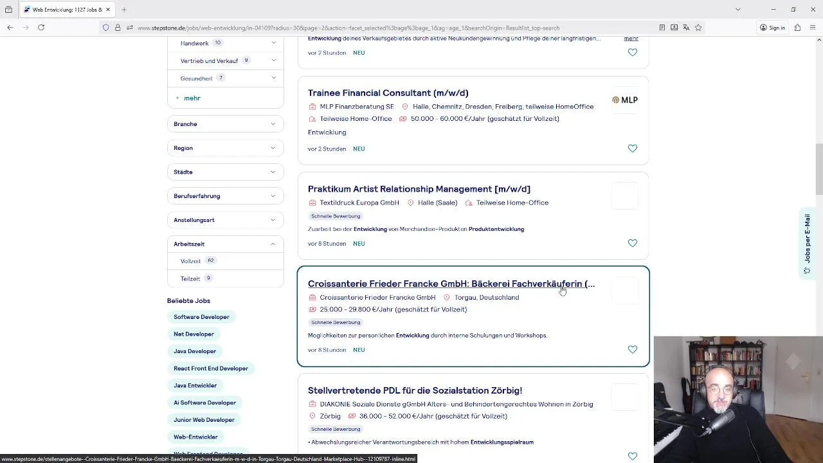Click the MLP Finanzberatung SE company name
The height and width of the screenshot is (463, 823).
click(x=357, y=107)
